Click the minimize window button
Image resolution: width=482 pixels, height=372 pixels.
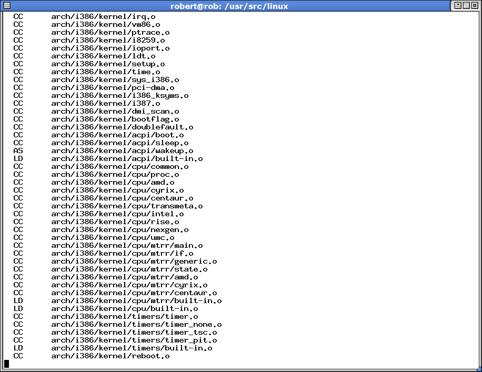pyautogui.click(x=458, y=6)
